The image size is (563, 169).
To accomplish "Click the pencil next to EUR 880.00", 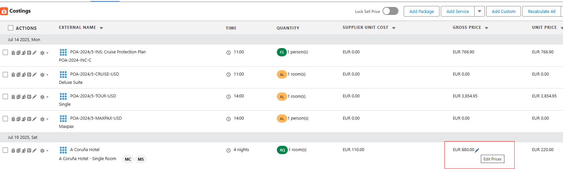I will [477, 150].
